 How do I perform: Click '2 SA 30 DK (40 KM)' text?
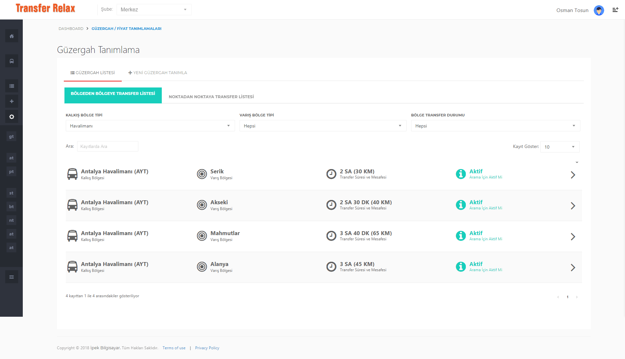[x=366, y=202]
